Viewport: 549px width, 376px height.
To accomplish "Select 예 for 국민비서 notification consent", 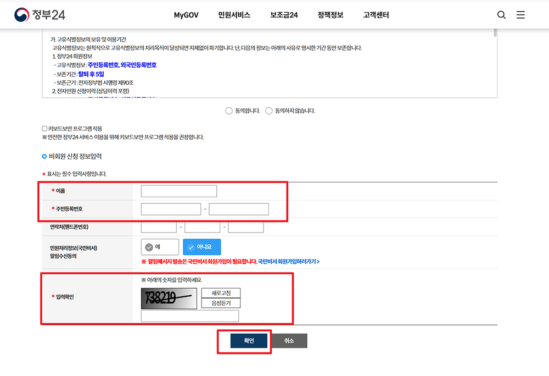I will pos(160,247).
